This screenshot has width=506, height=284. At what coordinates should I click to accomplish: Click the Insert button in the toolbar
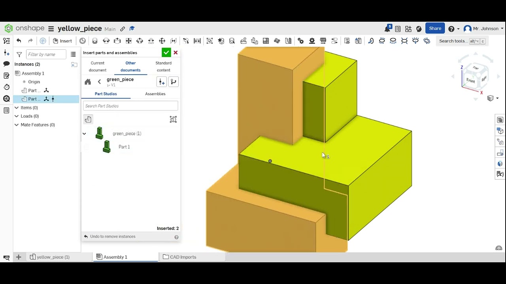[62, 41]
